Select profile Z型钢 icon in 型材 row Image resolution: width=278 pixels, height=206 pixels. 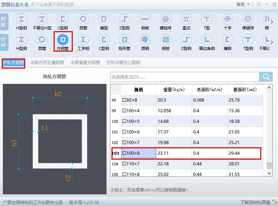point(186,40)
